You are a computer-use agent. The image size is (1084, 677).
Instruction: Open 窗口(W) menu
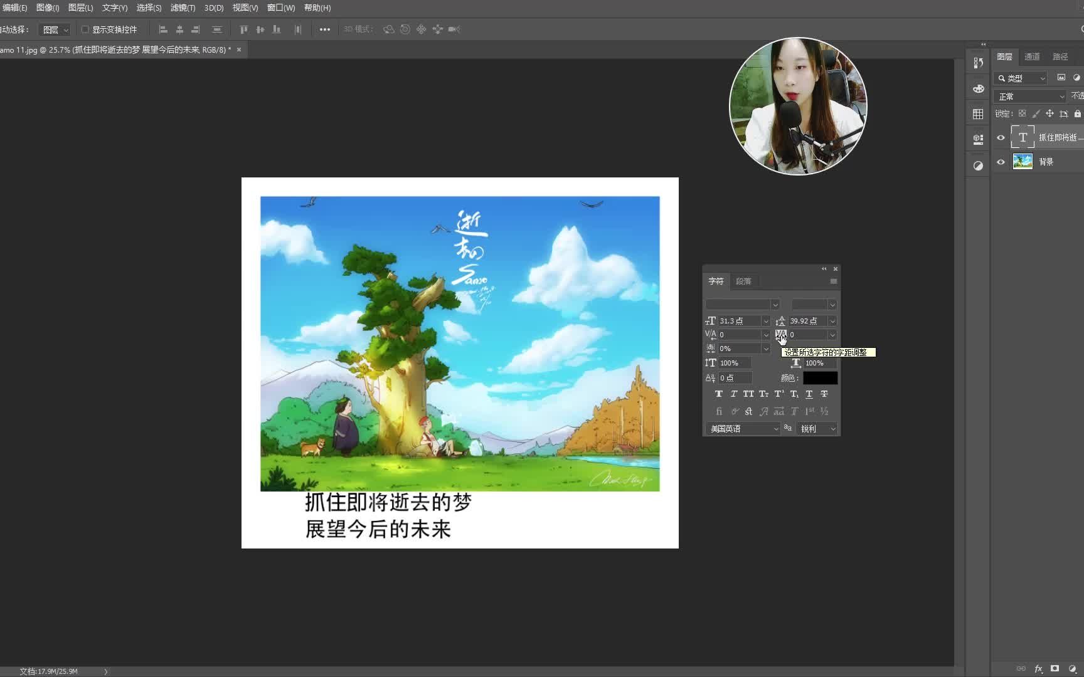281,8
